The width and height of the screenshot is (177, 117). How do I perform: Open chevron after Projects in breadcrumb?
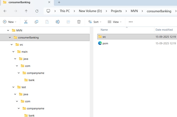(x=126, y=11)
